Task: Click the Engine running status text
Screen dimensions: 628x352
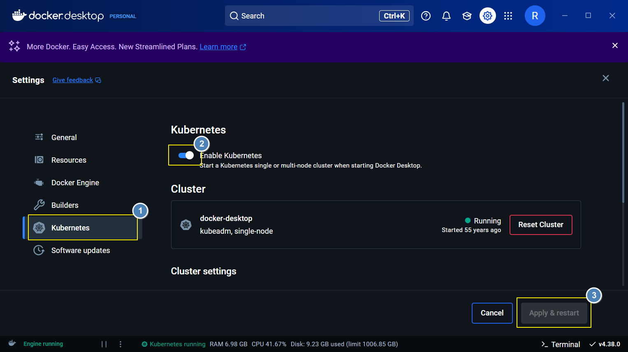Action: pos(43,344)
